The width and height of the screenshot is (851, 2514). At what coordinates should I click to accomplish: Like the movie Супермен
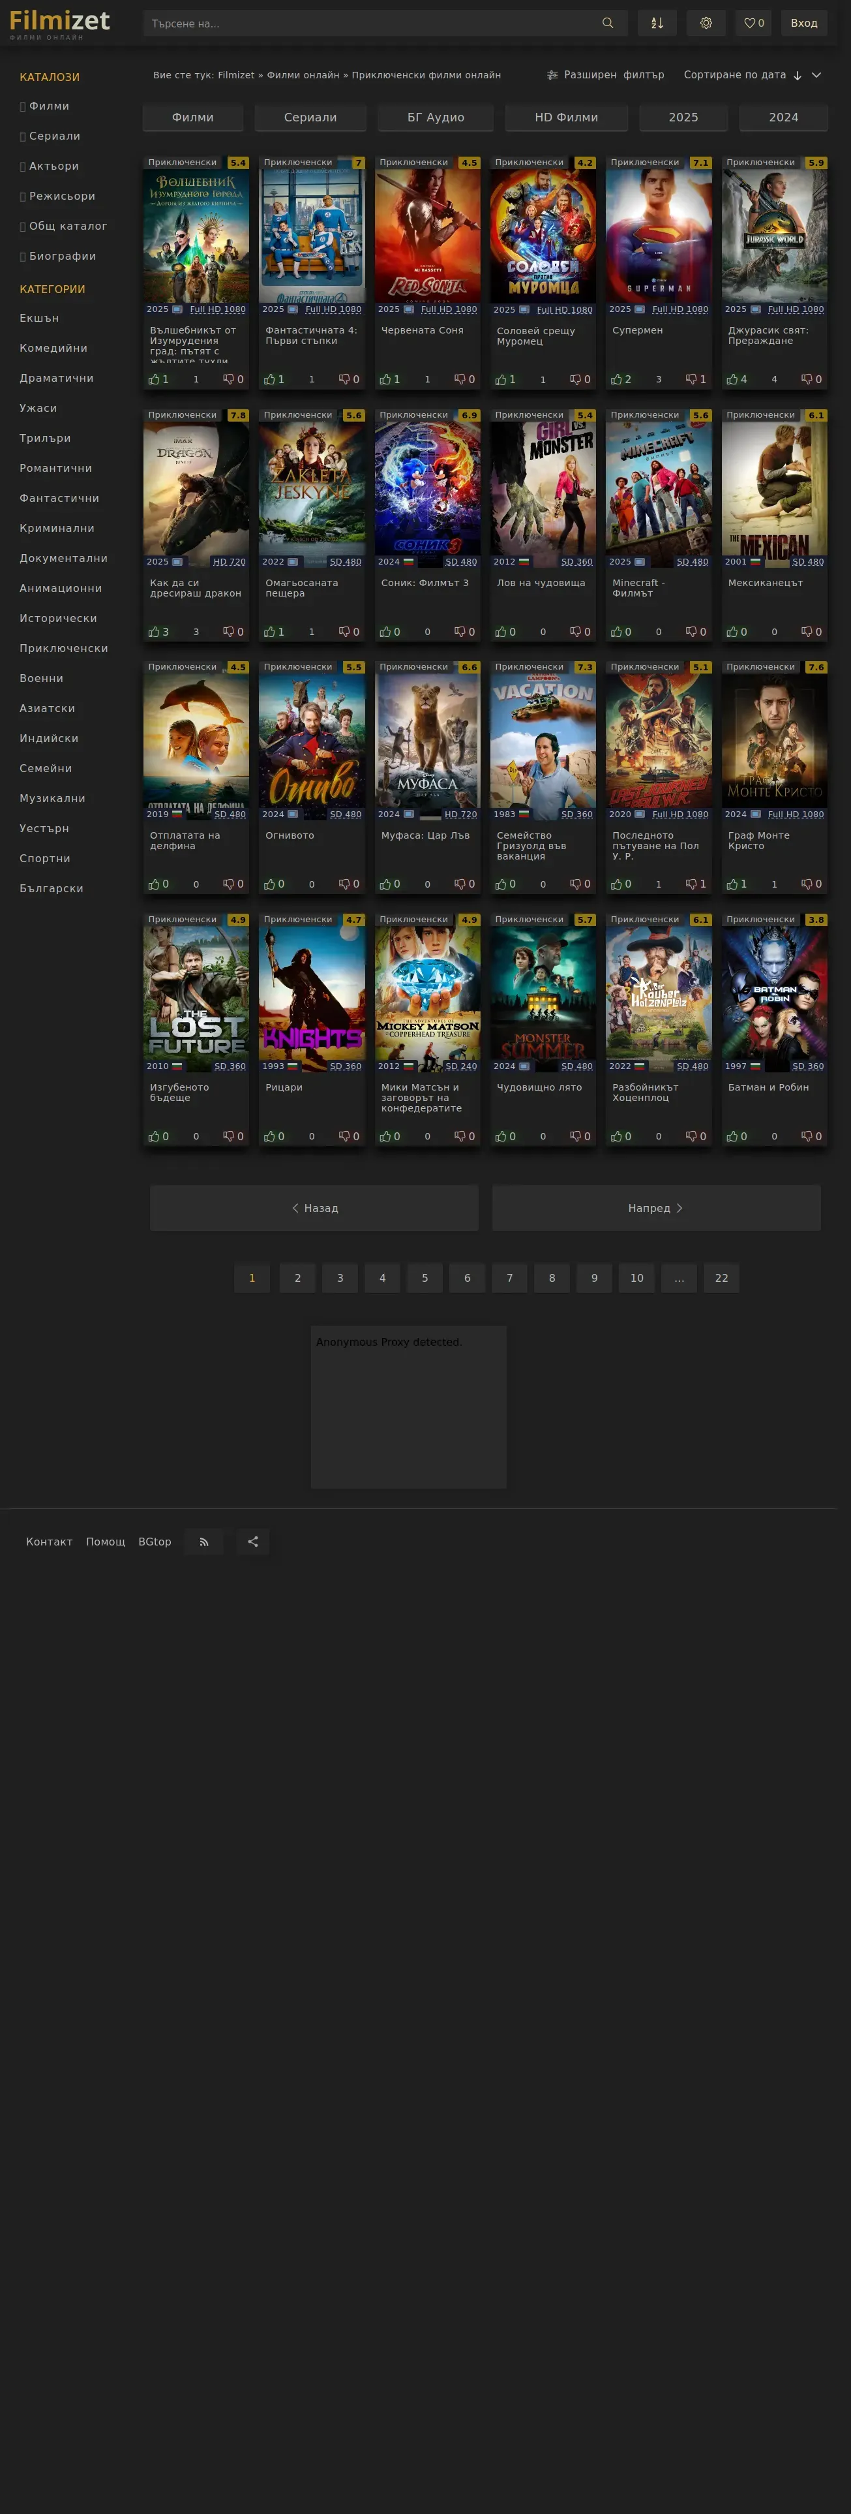[621, 380]
